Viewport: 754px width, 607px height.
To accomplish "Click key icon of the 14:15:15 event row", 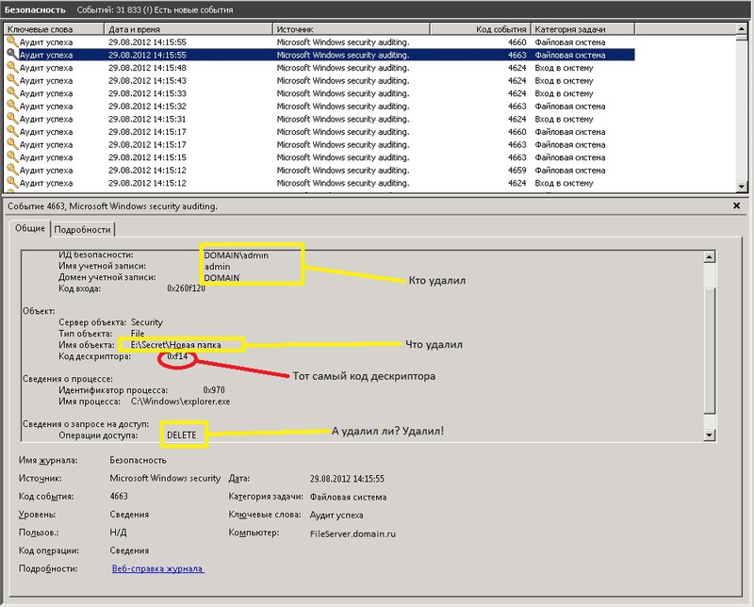I will [12, 157].
